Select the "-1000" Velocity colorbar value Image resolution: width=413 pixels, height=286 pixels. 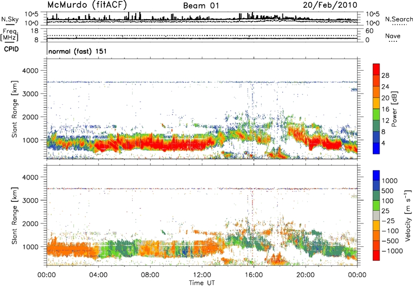[392, 251]
